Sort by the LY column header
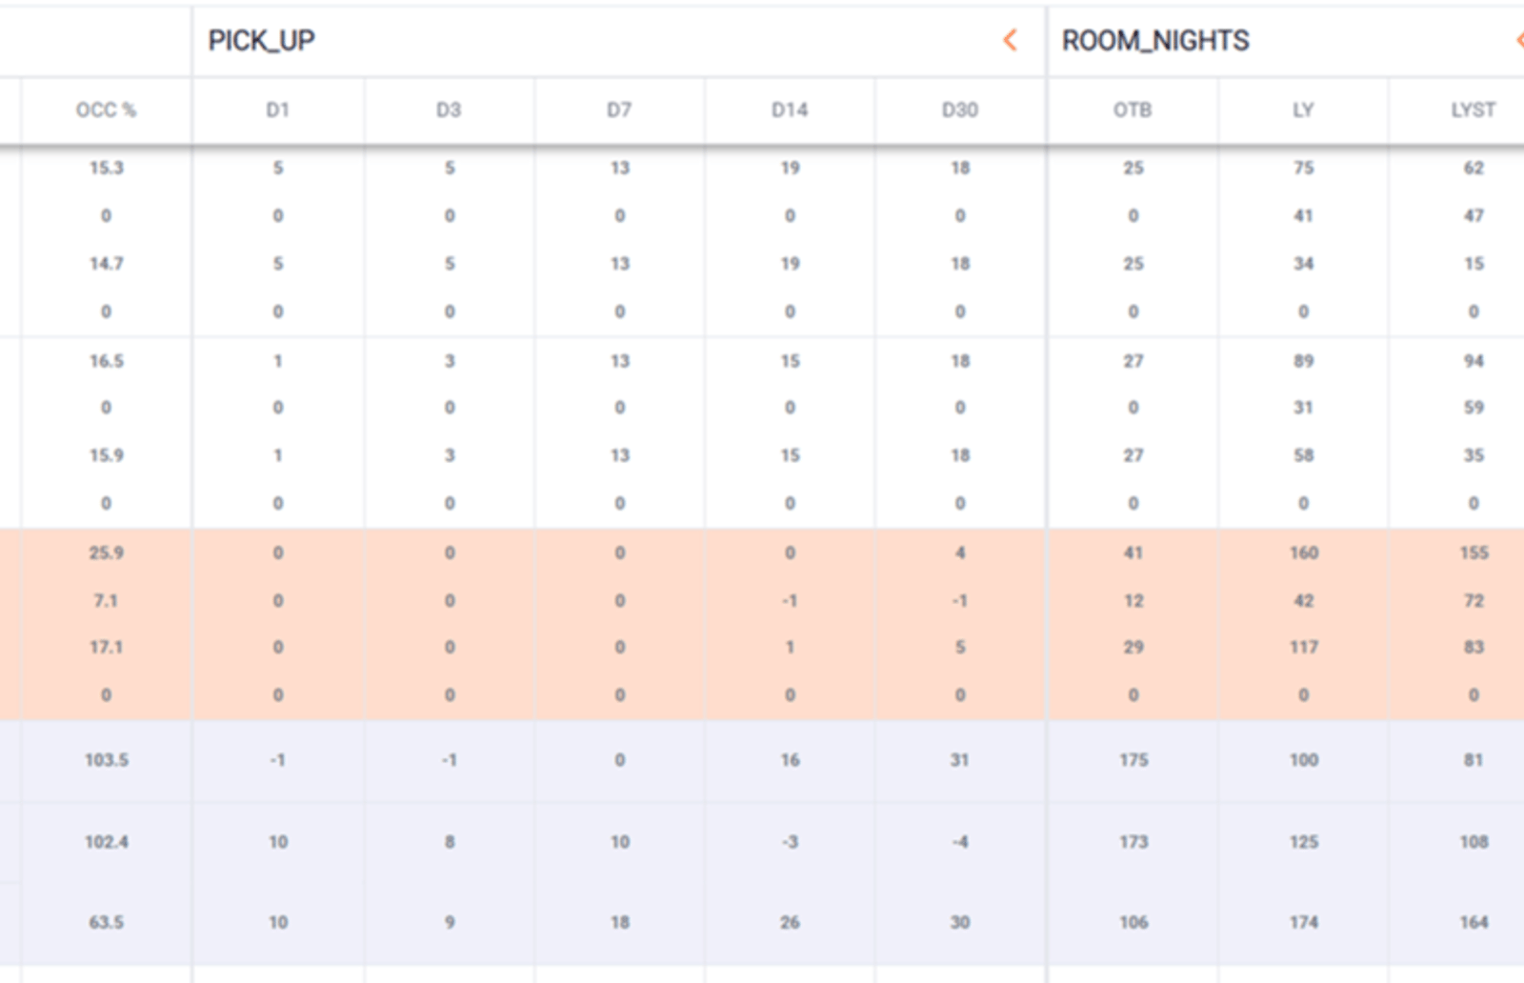The image size is (1524, 983). (x=1303, y=110)
